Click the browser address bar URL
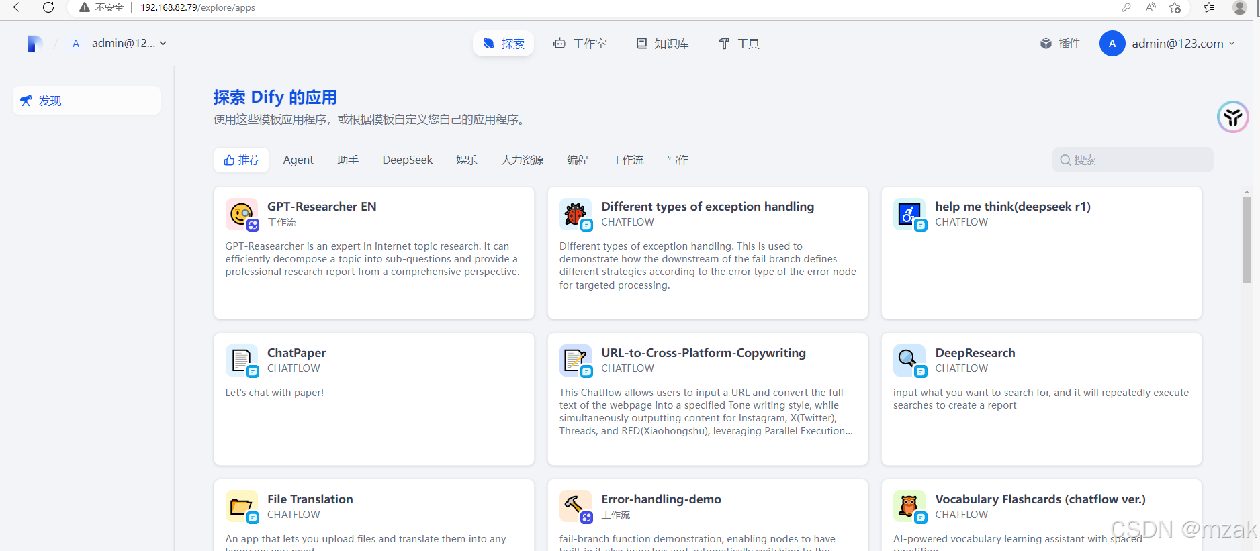 [x=197, y=7]
